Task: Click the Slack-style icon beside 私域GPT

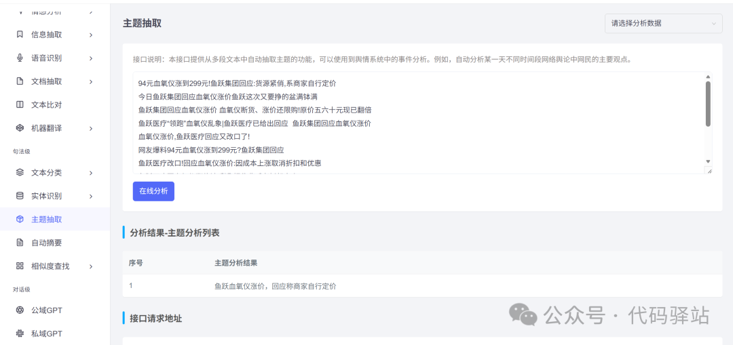Action: [20, 333]
